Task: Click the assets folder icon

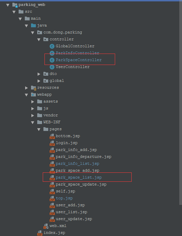Action: coord(40,102)
